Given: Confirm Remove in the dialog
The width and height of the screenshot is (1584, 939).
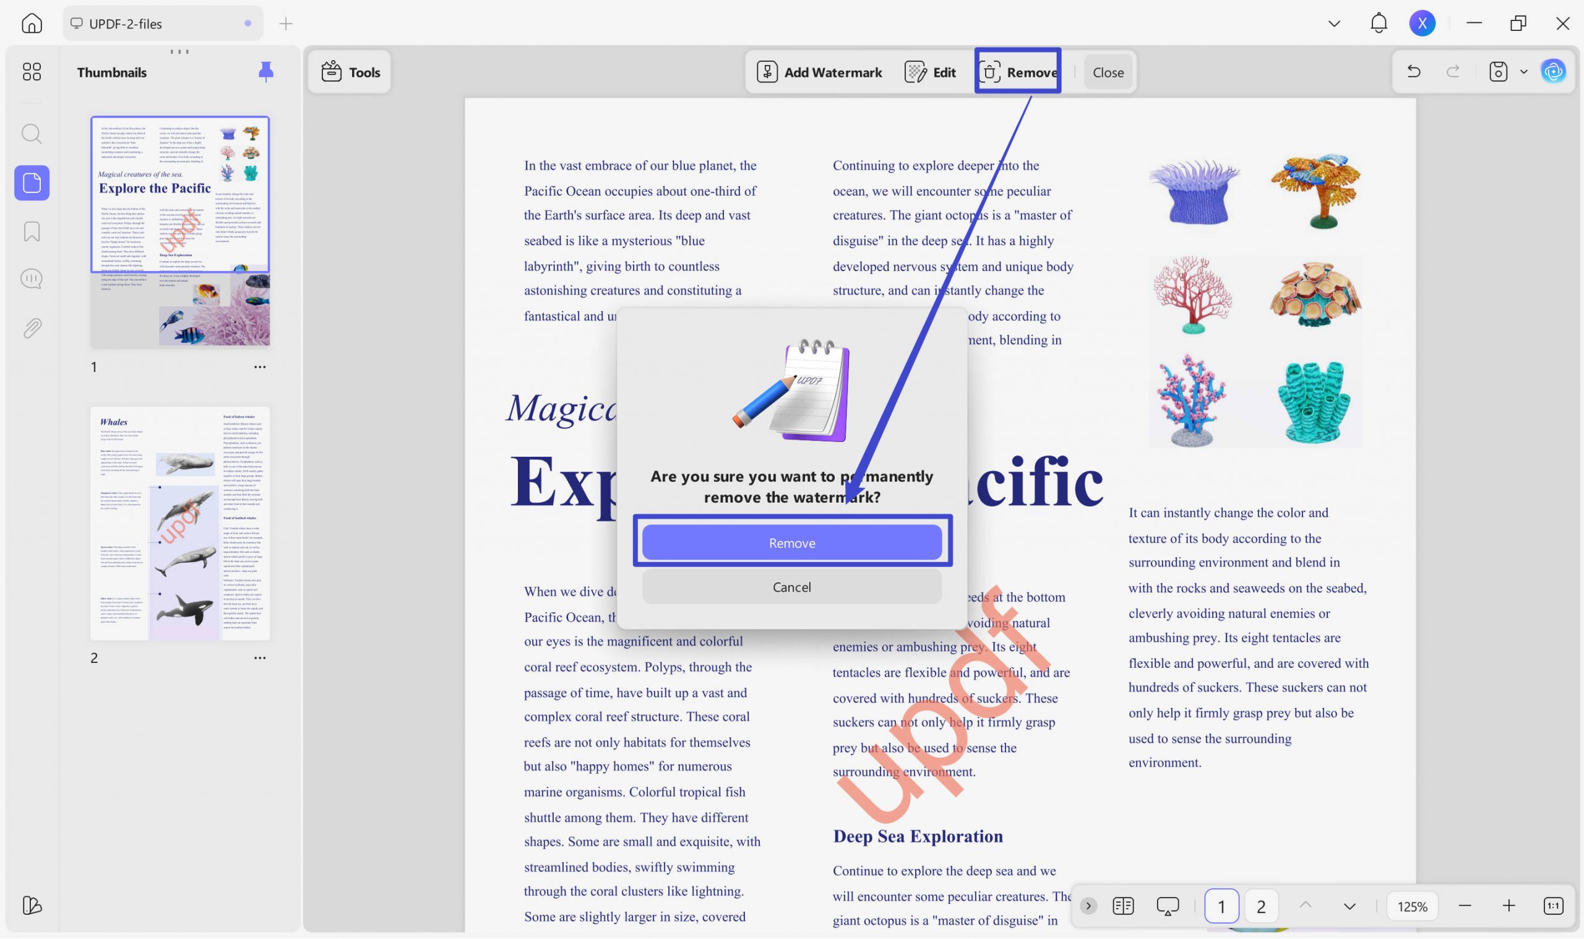Looking at the screenshot, I should click(x=791, y=542).
